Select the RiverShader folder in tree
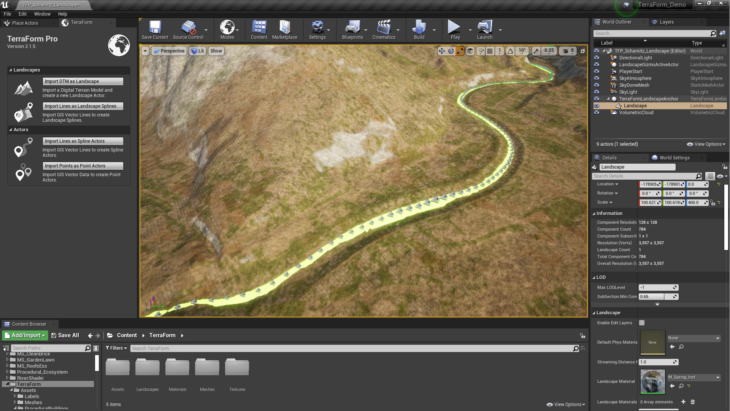Screen dimensions: 730x411 point(30,378)
